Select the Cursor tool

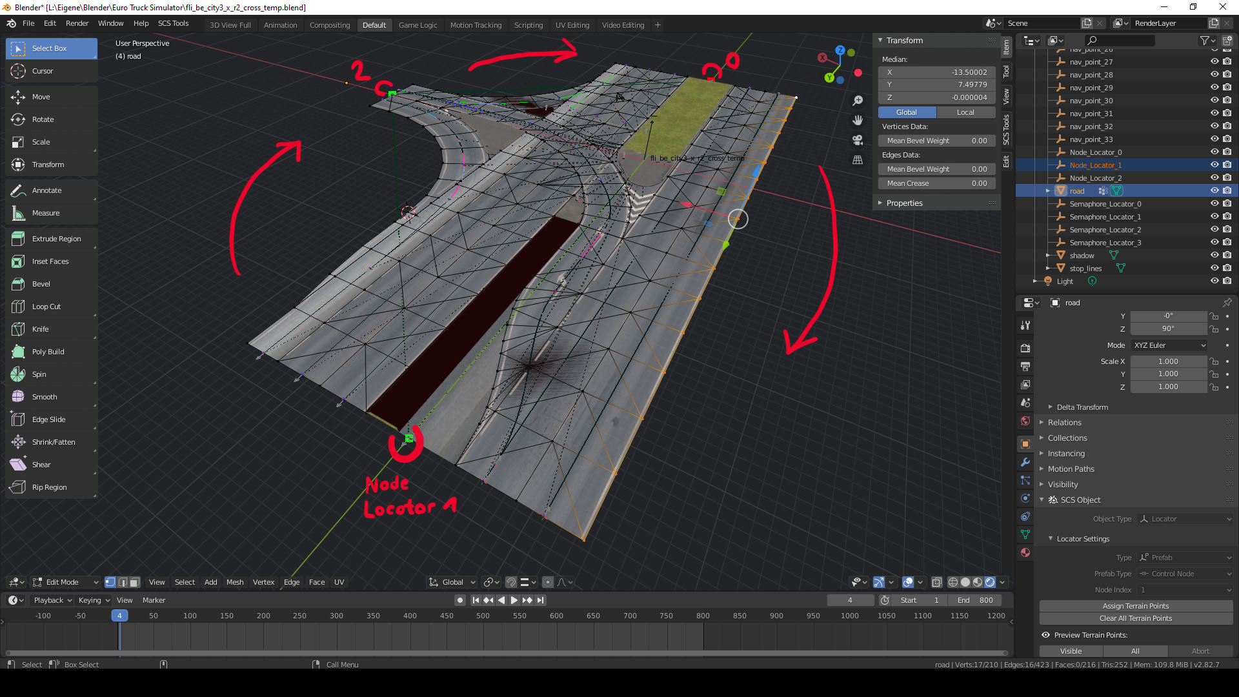[x=52, y=71]
